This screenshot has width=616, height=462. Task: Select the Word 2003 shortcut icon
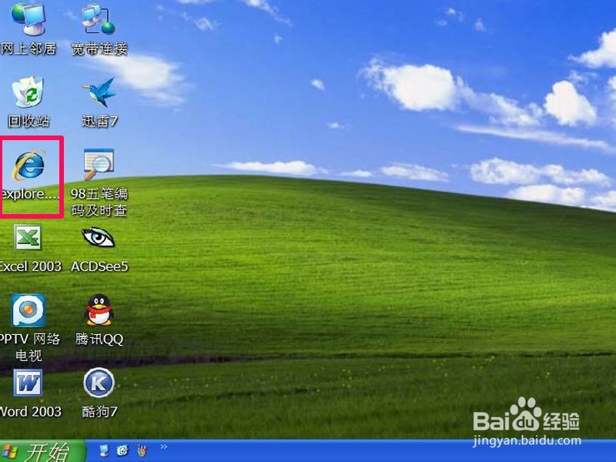[x=28, y=383]
